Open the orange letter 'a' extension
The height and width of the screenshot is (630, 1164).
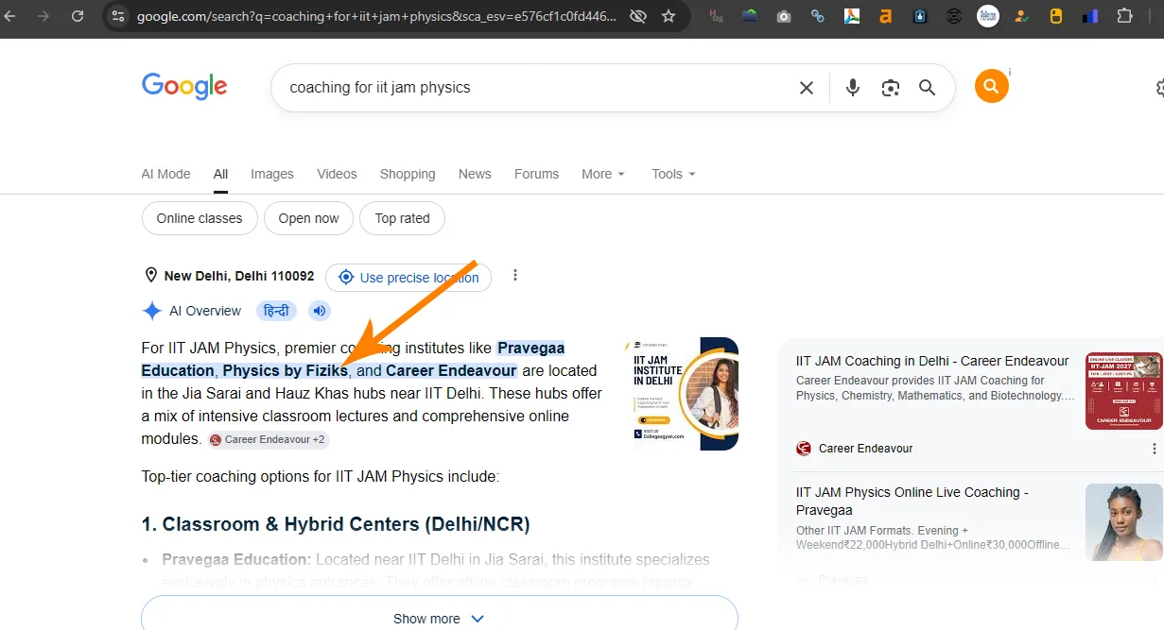coord(886,16)
